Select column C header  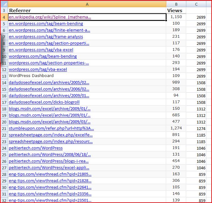coord(196,4)
